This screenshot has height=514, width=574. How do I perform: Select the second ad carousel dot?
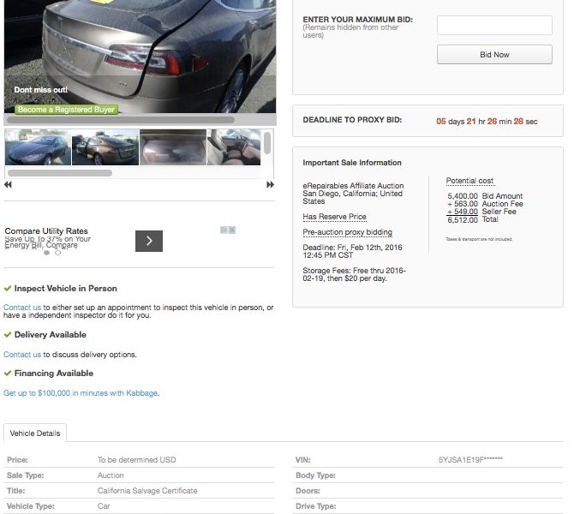pyautogui.click(x=58, y=253)
